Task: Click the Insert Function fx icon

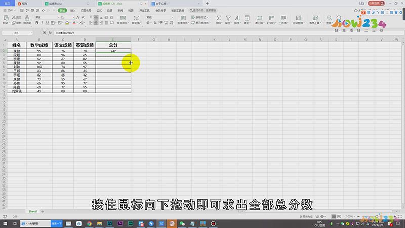Action: click(50, 33)
